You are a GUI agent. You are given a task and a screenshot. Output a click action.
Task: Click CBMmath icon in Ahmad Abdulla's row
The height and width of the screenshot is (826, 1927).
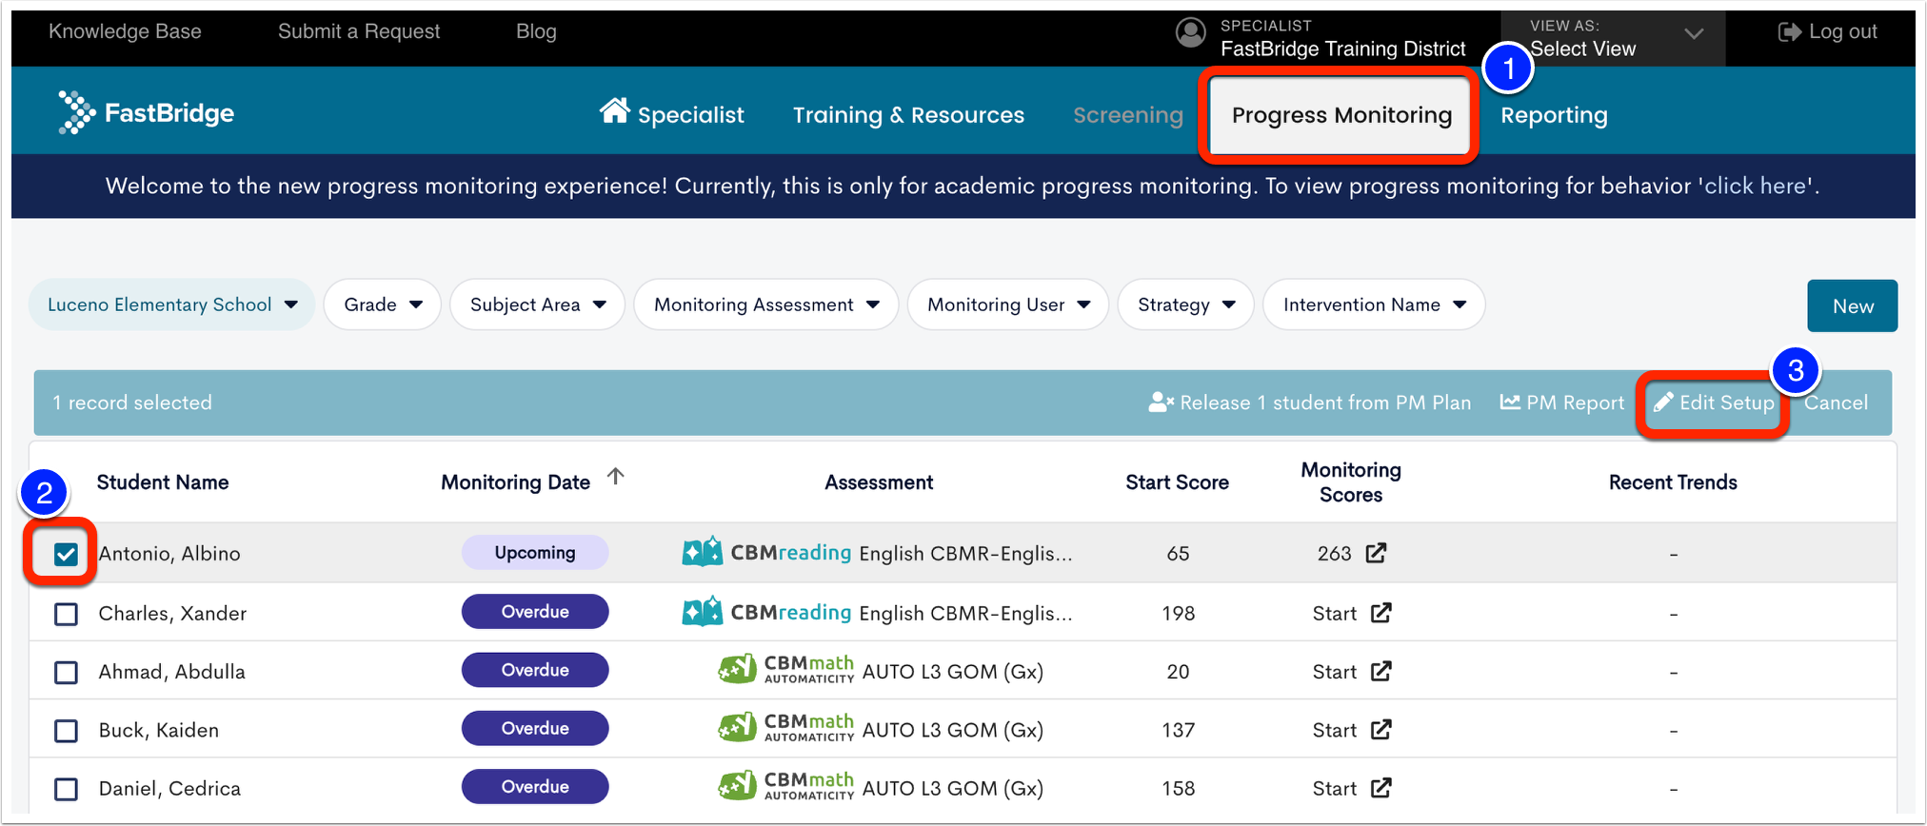(x=737, y=670)
